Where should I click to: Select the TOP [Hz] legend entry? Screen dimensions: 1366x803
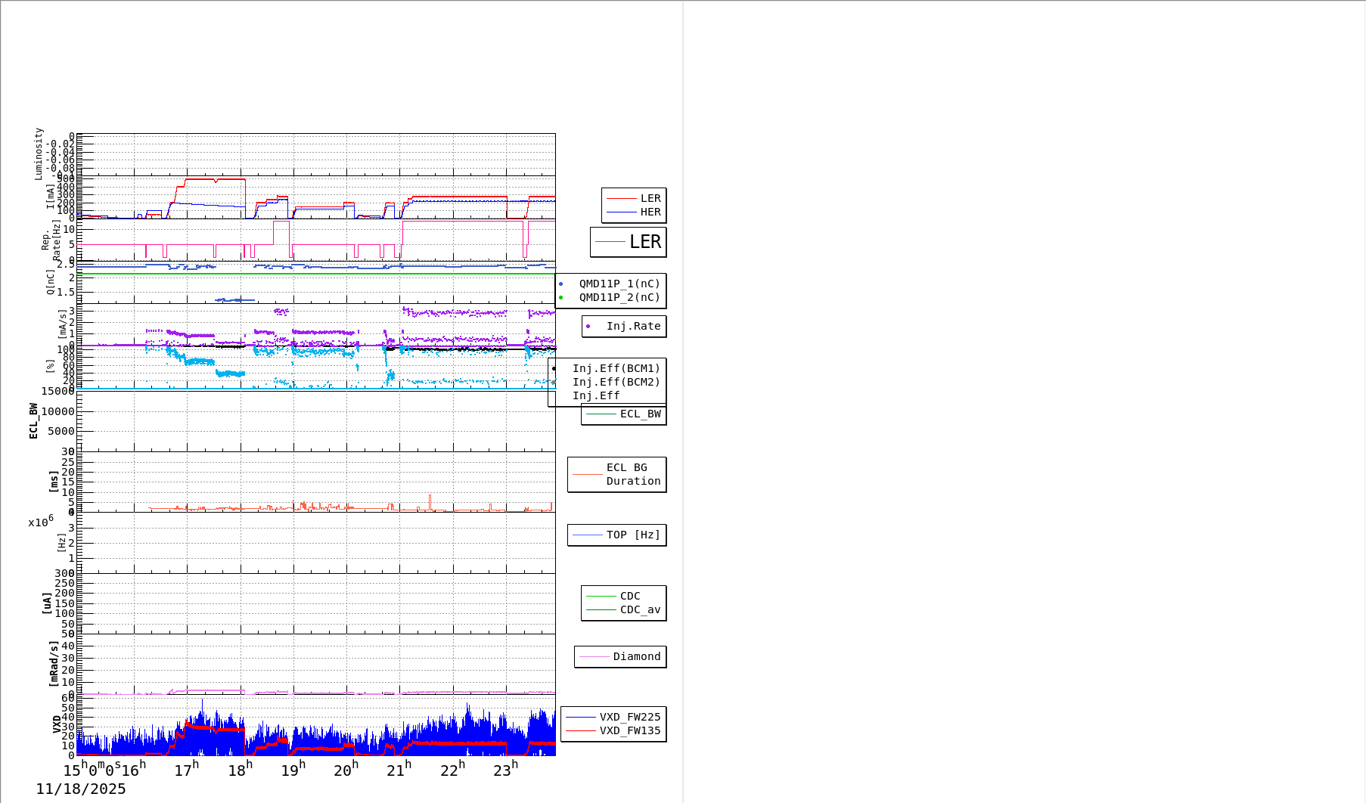(x=632, y=535)
